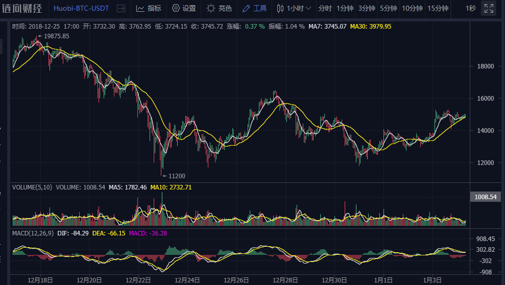Open the pair switch arrow icon
Screen dimensions: 505x285
[x=121, y=8]
